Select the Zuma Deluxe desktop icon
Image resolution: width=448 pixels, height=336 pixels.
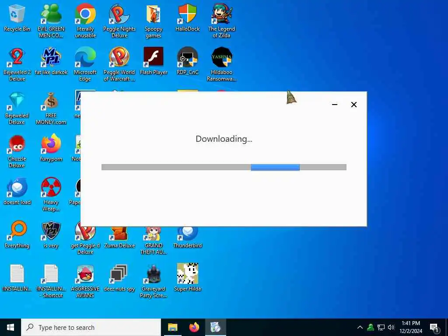[119, 238]
